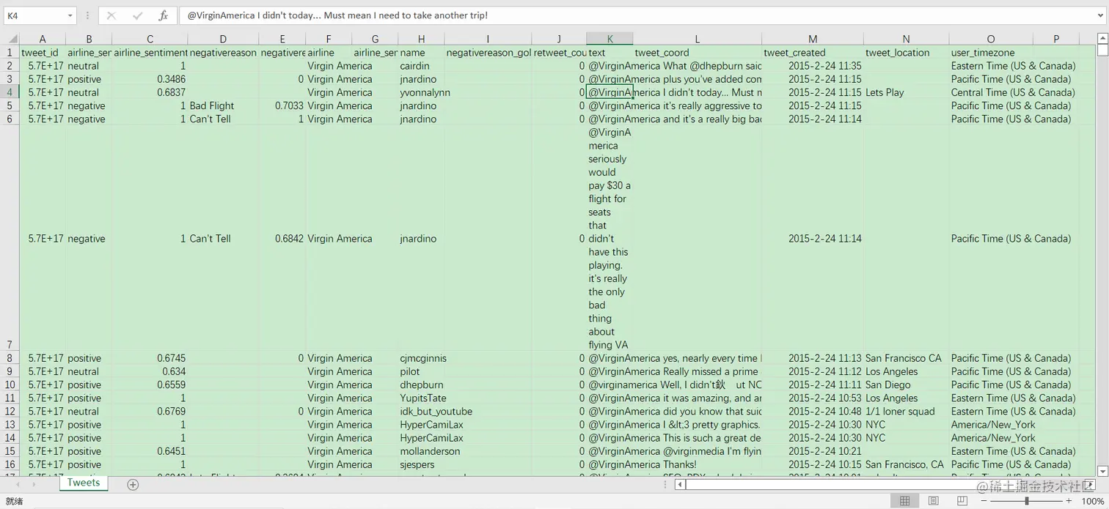
Task: Select the cell containing yvonnalynn
Action: tap(421, 92)
